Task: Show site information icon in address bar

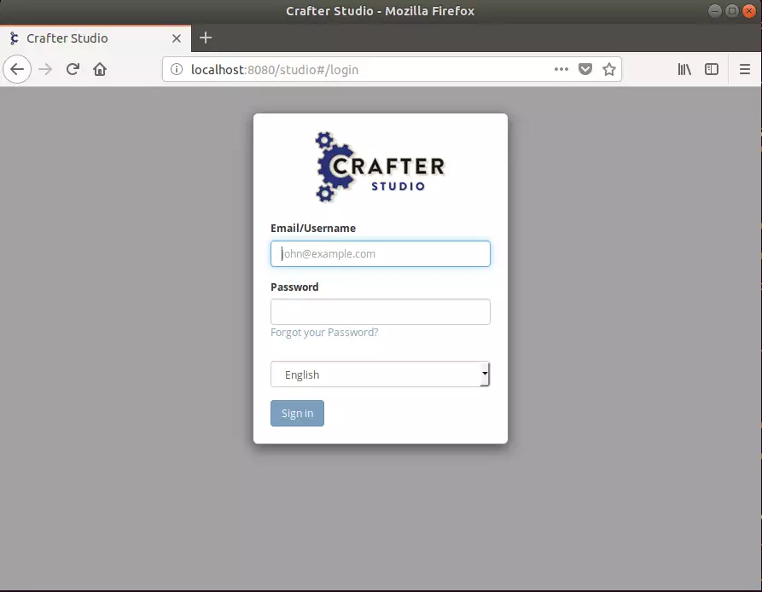Action: pos(177,69)
